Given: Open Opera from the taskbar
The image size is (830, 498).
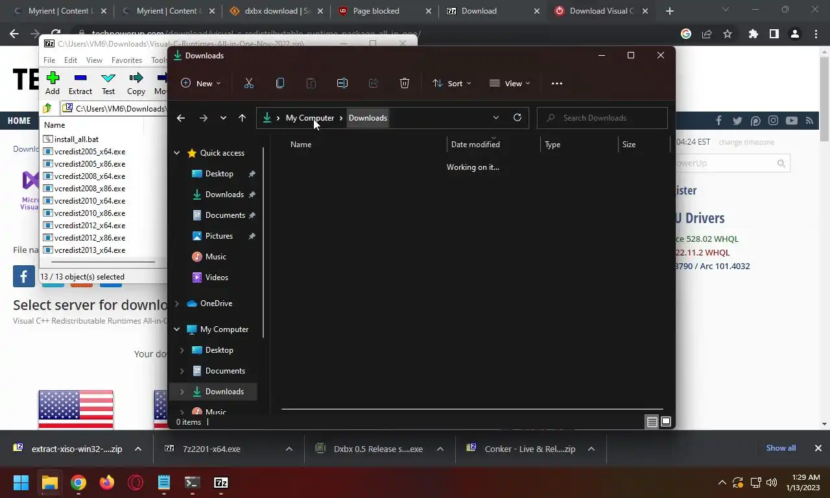Looking at the screenshot, I should (136, 482).
